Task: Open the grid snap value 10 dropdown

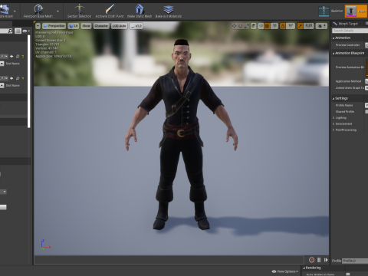Action: click(274, 26)
